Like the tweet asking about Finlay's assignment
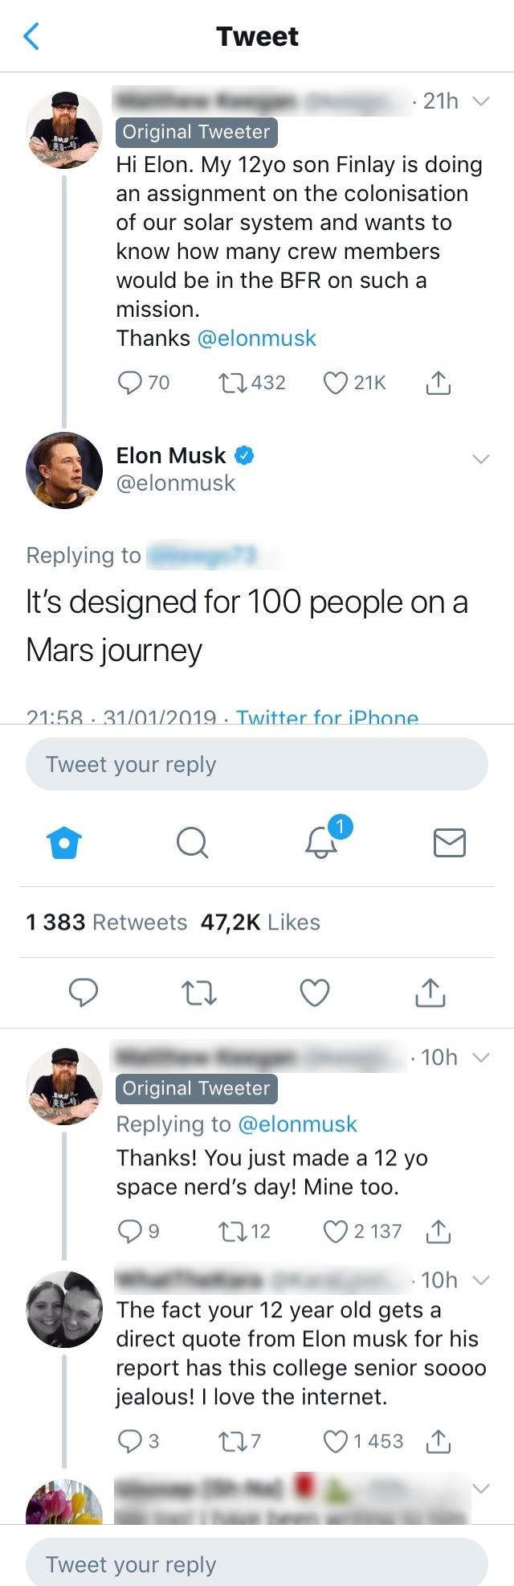This screenshot has height=1586, width=514. tap(335, 383)
